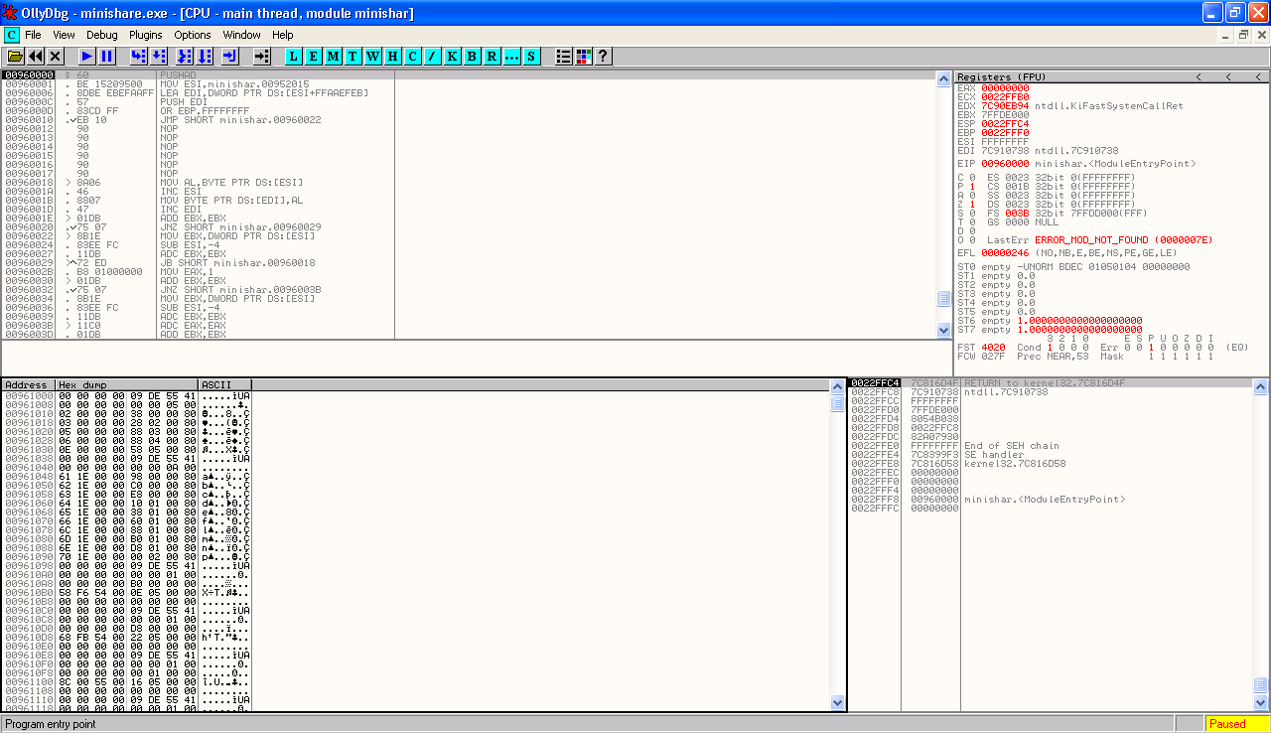Click the hex dump pane scroll down arrow
The image size is (1271, 733).
838,702
